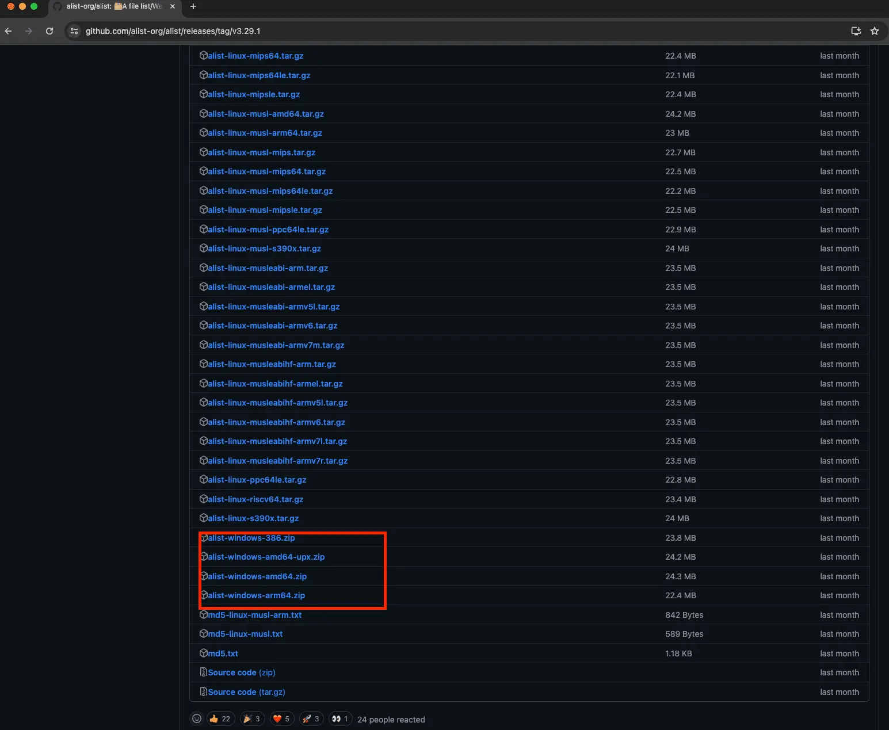
Task: Click the zip file icon beside Source code (zip)
Action: (203, 672)
